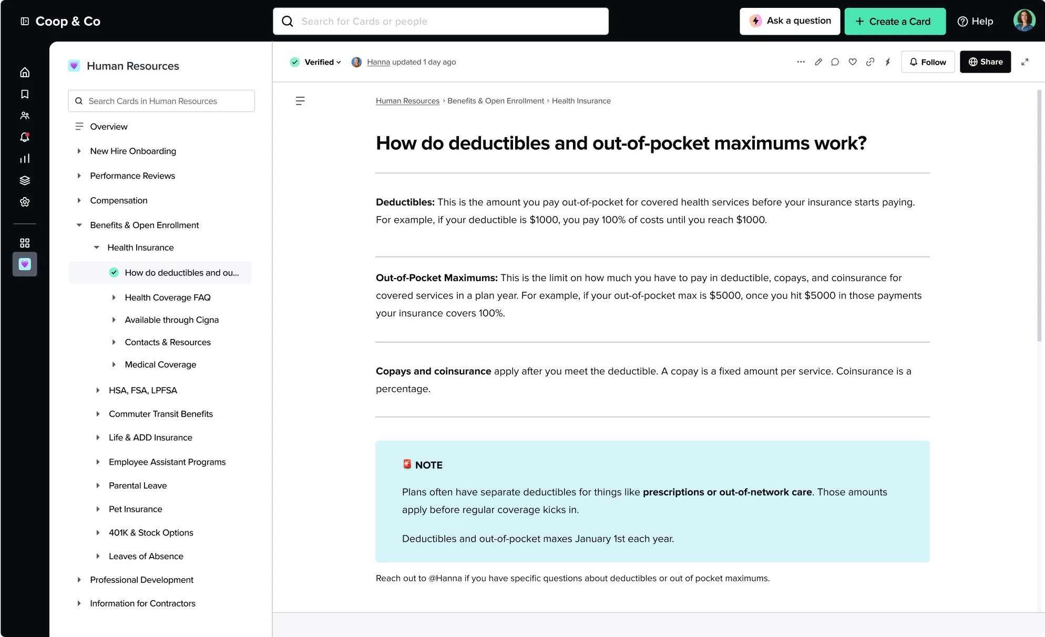Open the people icon in the sidebar

coord(24,115)
